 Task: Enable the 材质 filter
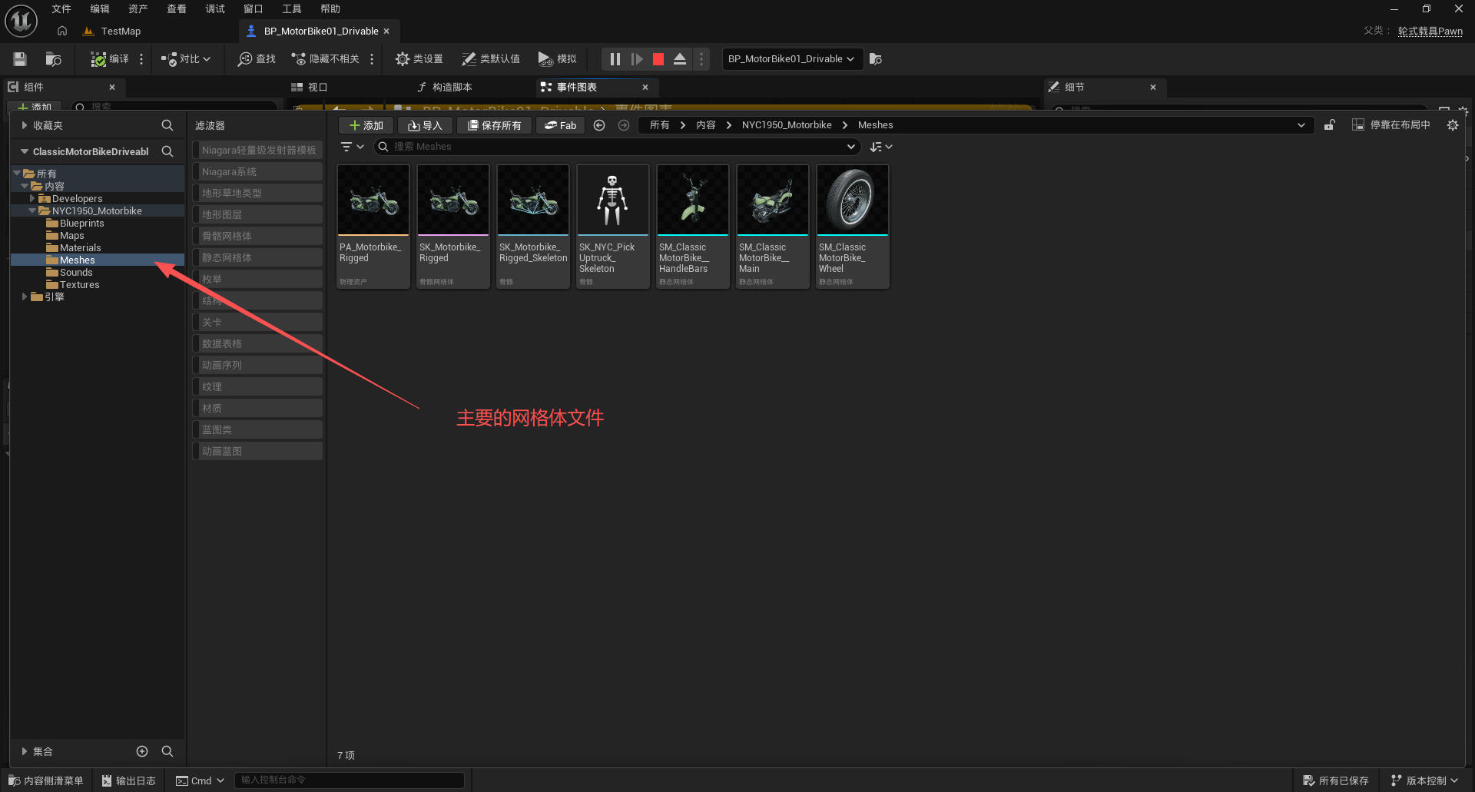pos(257,409)
